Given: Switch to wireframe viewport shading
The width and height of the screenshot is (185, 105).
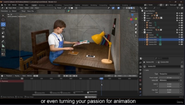Looking at the screenshot, I should 127,8.
